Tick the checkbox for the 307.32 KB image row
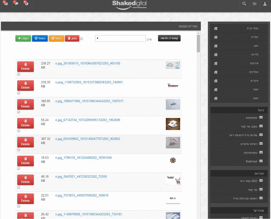Screen dimensions: 271x219 pos(19,150)
